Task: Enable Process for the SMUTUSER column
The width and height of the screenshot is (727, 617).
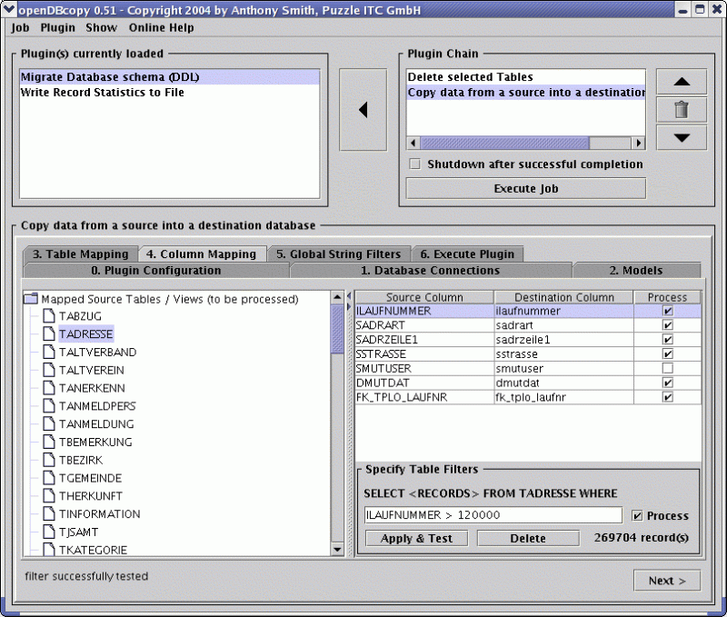Action: 669,367
